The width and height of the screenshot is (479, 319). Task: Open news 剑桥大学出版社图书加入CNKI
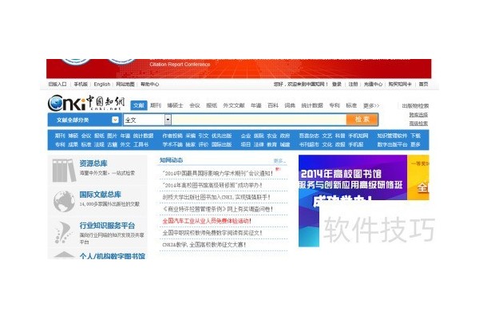[216, 197]
